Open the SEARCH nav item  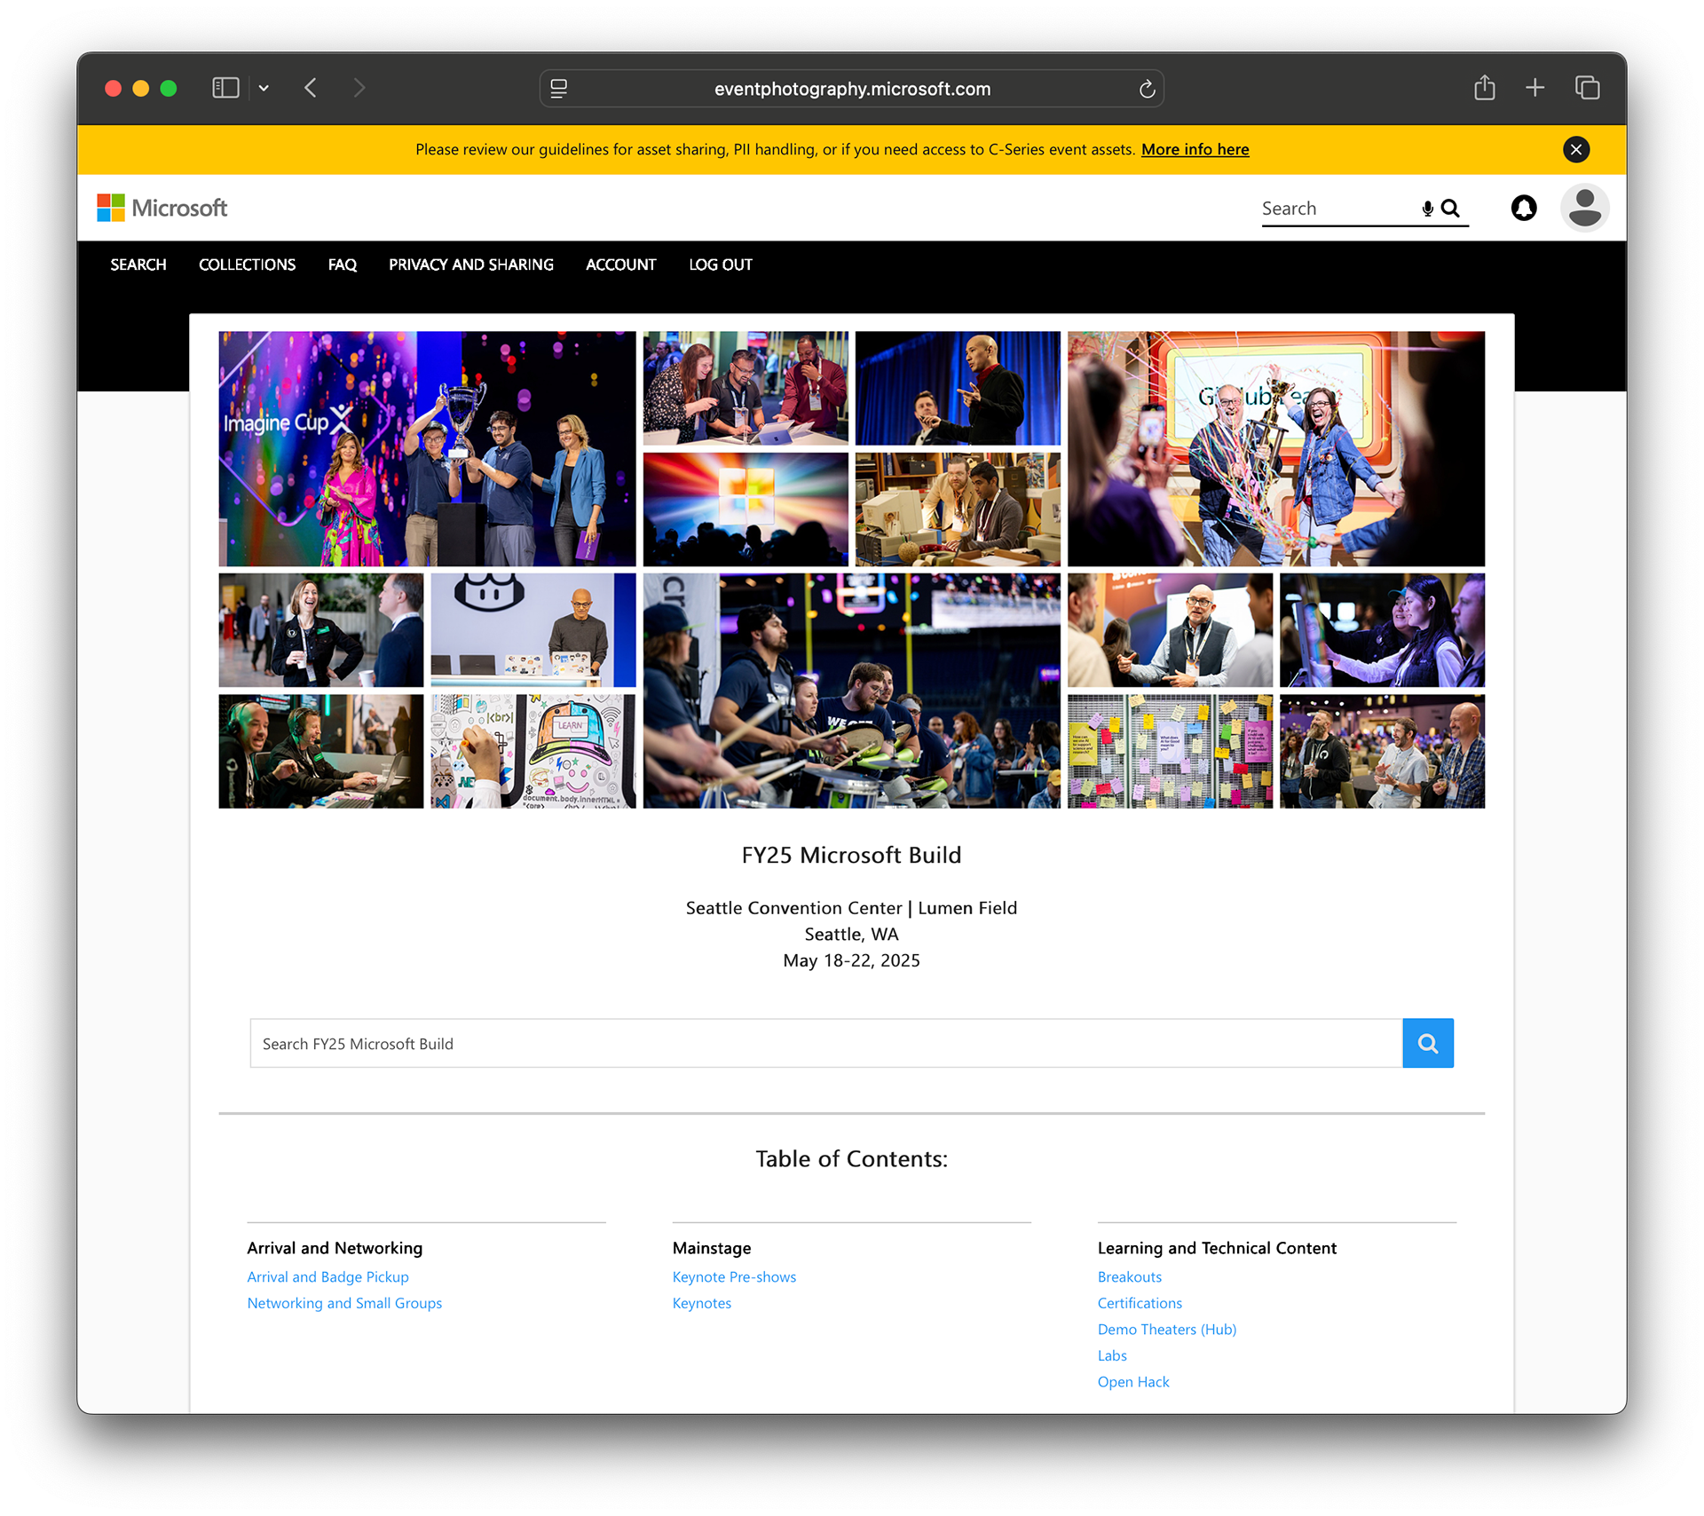[138, 265]
